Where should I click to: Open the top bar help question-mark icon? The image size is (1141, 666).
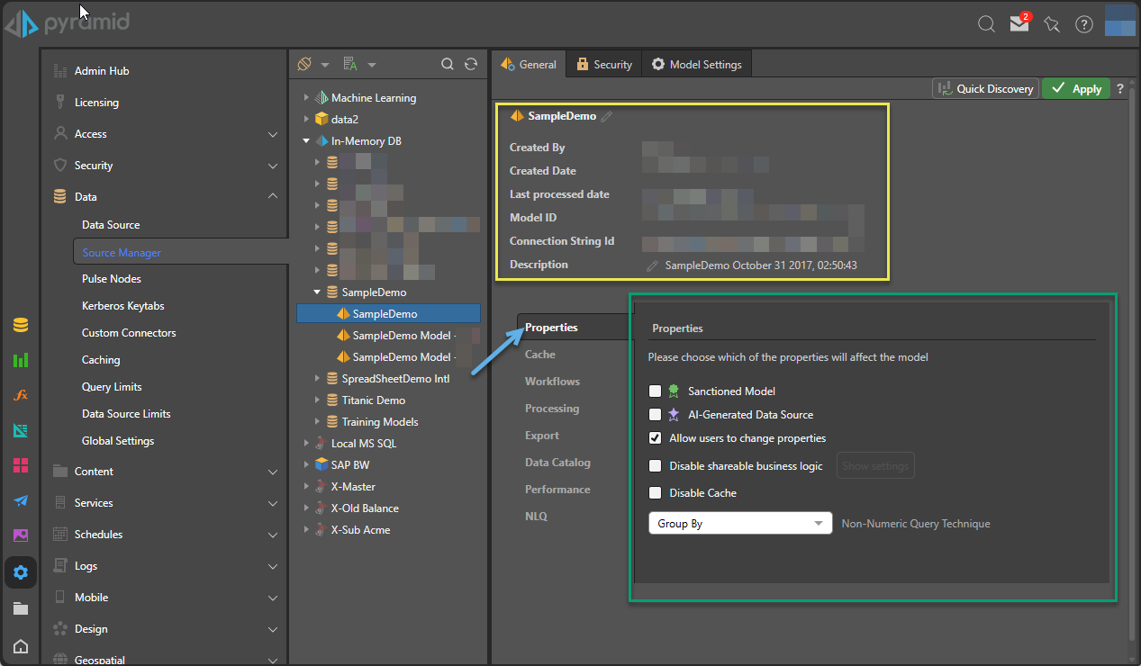tap(1084, 24)
